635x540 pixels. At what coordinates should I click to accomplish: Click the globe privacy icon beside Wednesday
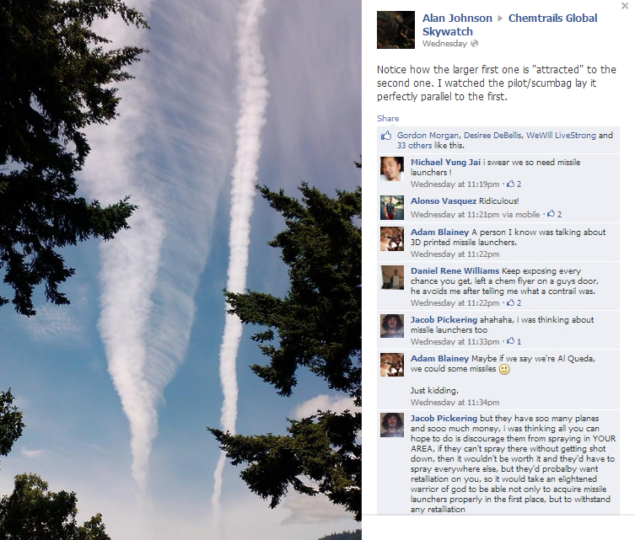(474, 44)
